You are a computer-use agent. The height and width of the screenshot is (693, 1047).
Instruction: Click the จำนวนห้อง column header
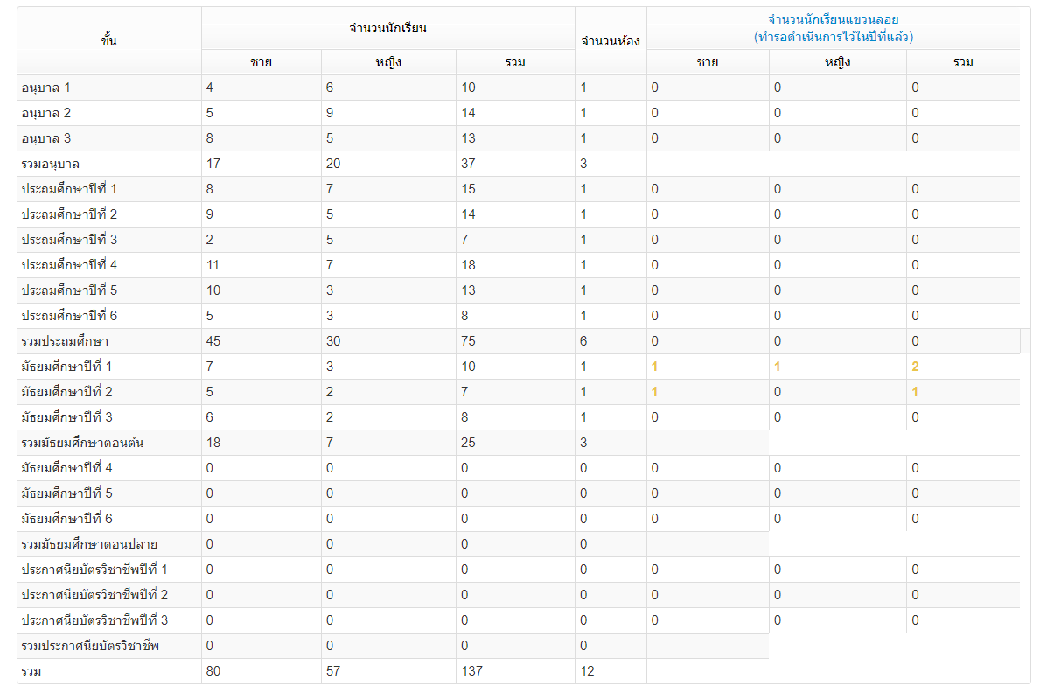coord(611,40)
